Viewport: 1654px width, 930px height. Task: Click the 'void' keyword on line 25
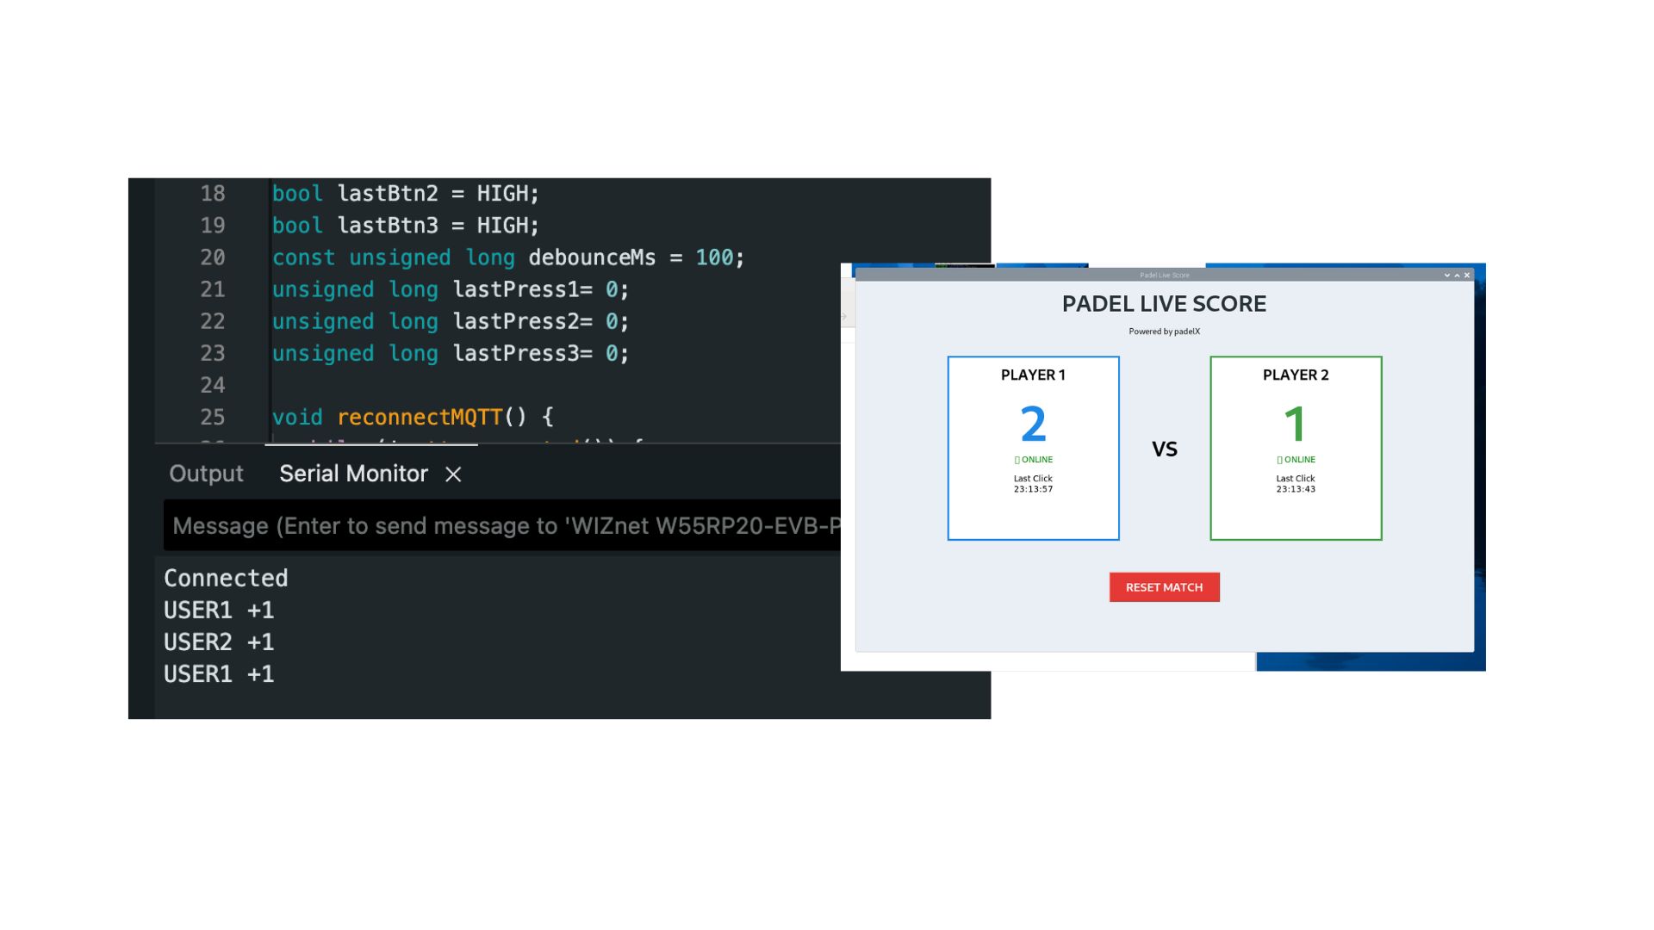coord(297,418)
